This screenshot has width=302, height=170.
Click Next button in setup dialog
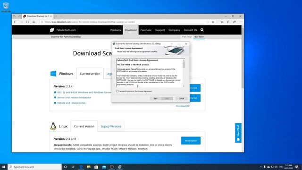point(167,99)
